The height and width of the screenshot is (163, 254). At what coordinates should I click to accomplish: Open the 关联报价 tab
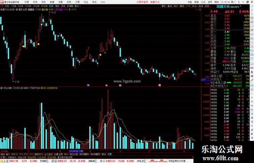(12, 157)
